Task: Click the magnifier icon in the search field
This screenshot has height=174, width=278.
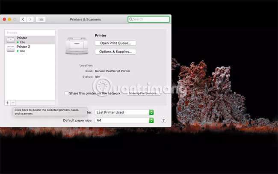Action: [131, 19]
